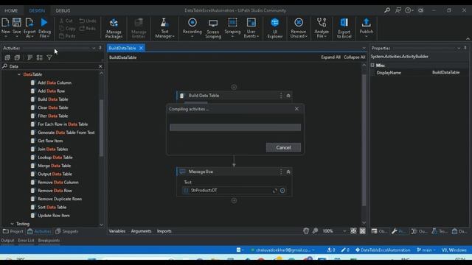Screen dimensions: 472x265
Task: Open the Output bottom tab
Action: click(7, 241)
